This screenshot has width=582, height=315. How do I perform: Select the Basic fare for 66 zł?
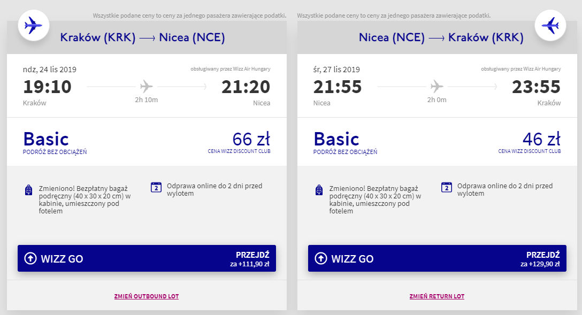pyautogui.click(x=46, y=139)
